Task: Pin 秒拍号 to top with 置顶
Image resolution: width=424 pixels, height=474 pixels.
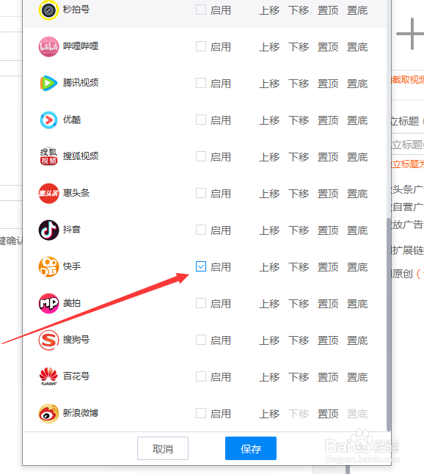Action: tap(328, 10)
